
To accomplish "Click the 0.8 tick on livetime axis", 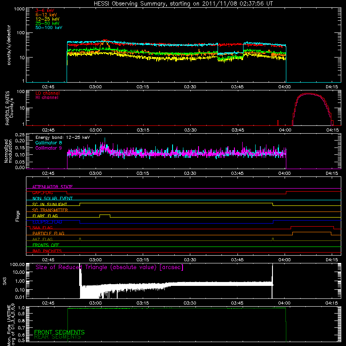I will (21, 321).
